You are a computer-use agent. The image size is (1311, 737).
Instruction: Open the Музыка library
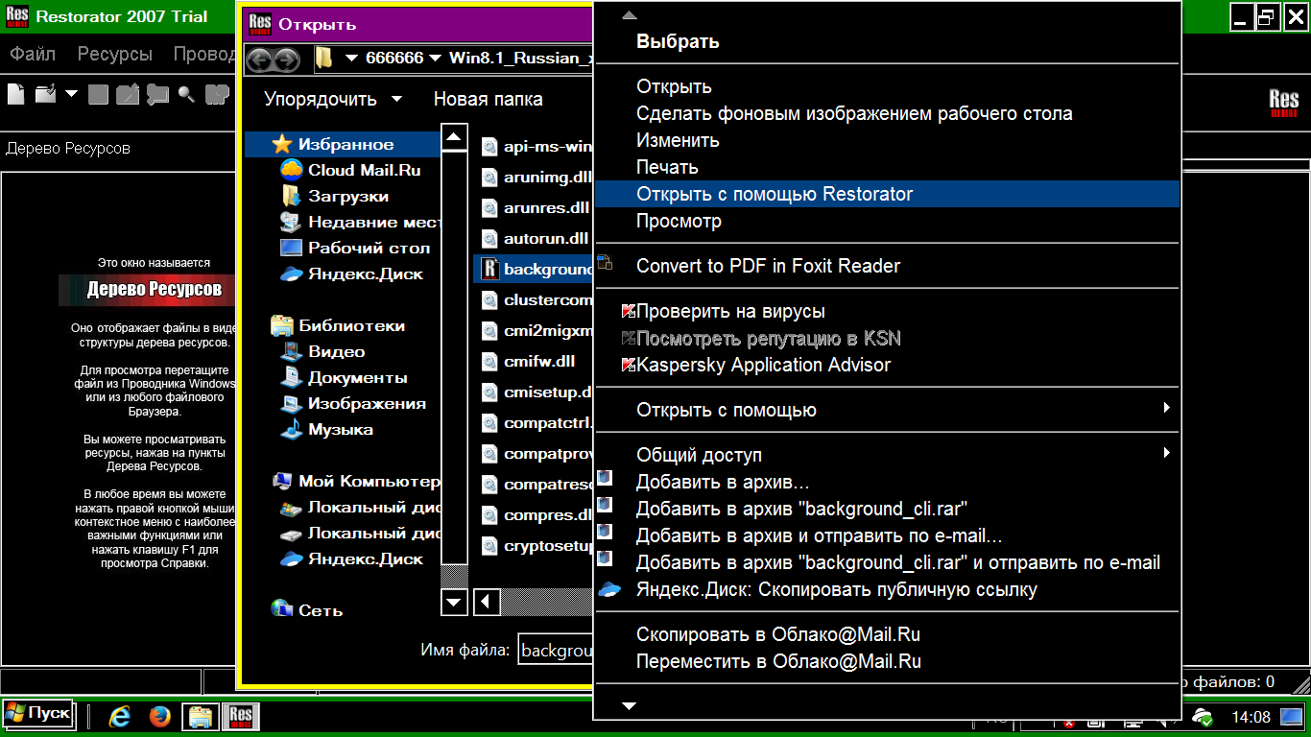(x=327, y=430)
